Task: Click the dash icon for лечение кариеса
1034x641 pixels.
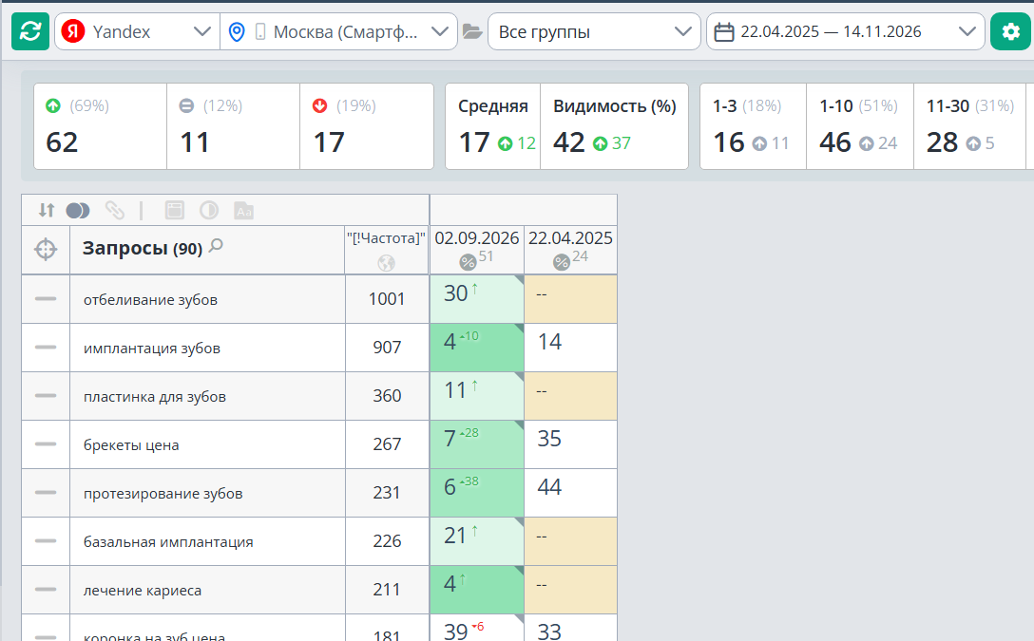Action: (x=46, y=589)
